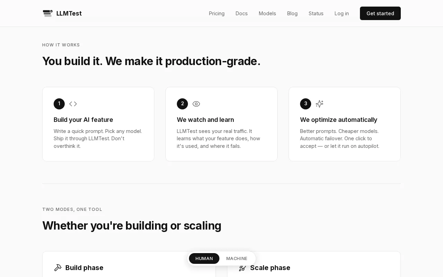Open the Docs page
Image resolution: width=443 pixels, height=277 pixels.
[242, 14]
